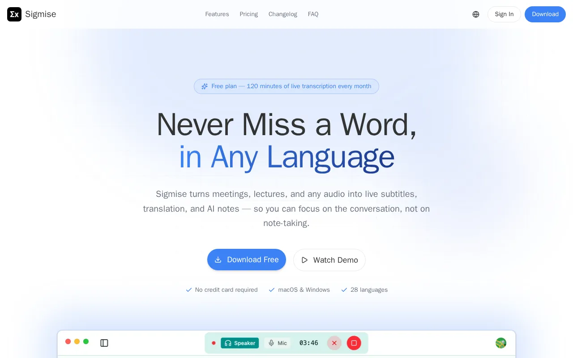Viewport: 573px width, 358px height.
Task: Open the language globe selector
Action: tap(476, 14)
